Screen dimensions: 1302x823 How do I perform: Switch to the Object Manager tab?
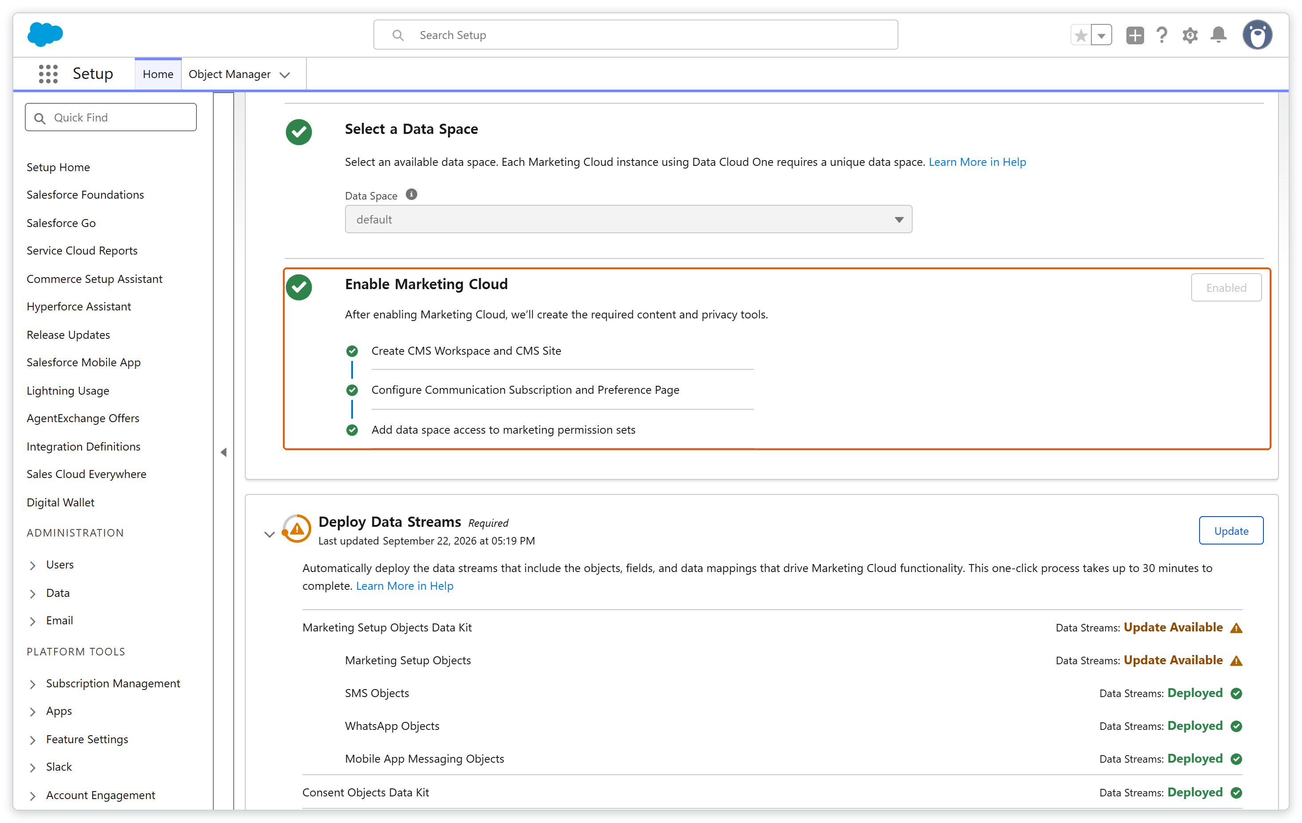[x=229, y=74]
